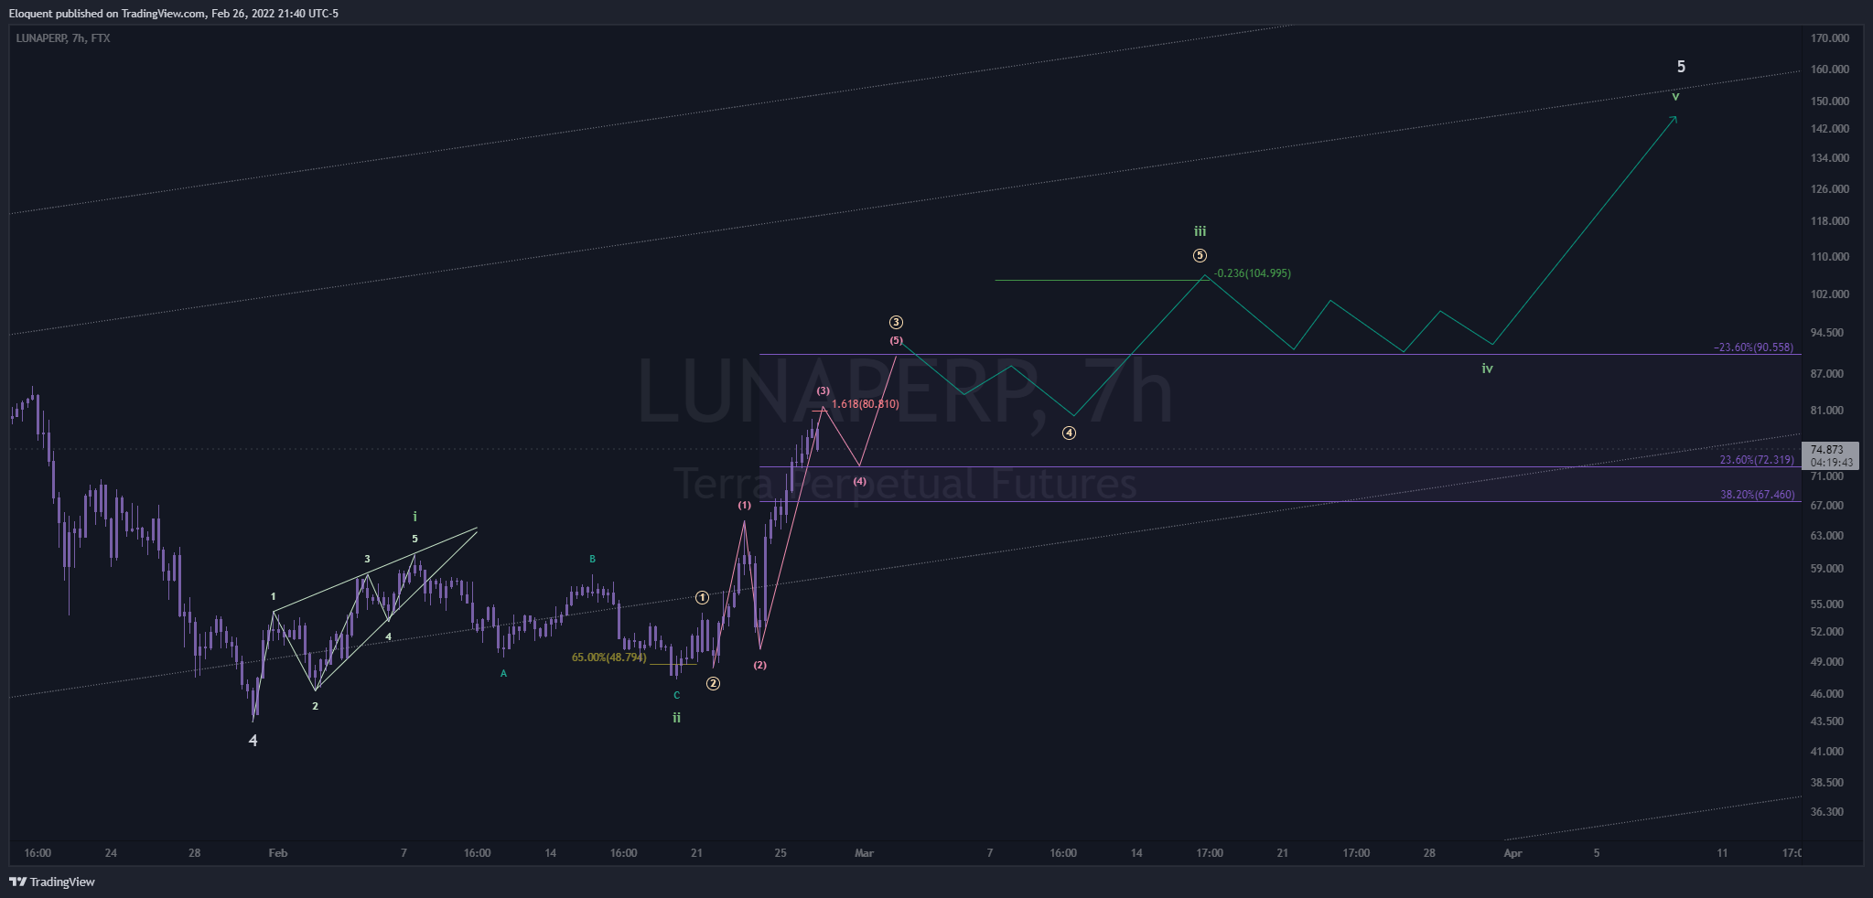This screenshot has width=1873, height=898.
Task: Click the 25 date label on the time axis
Action: [x=780, y=853]
